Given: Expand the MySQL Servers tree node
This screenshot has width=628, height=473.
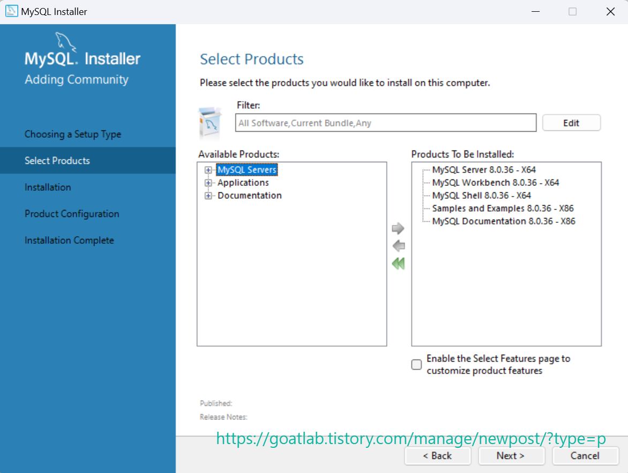Looking at the screenshot, I should coord(208,170).
